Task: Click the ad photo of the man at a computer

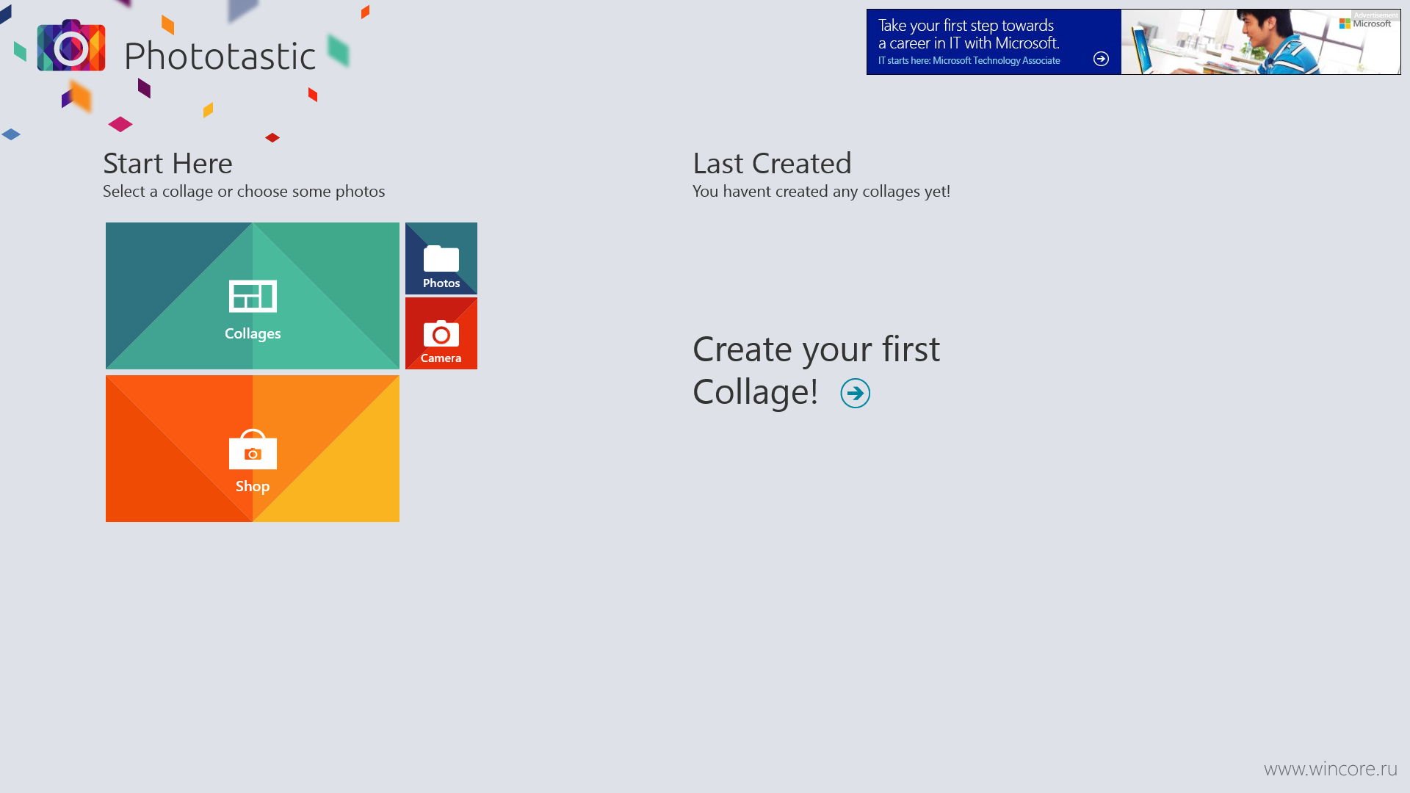Action: pyautogui.click(x=1260, y=42)
